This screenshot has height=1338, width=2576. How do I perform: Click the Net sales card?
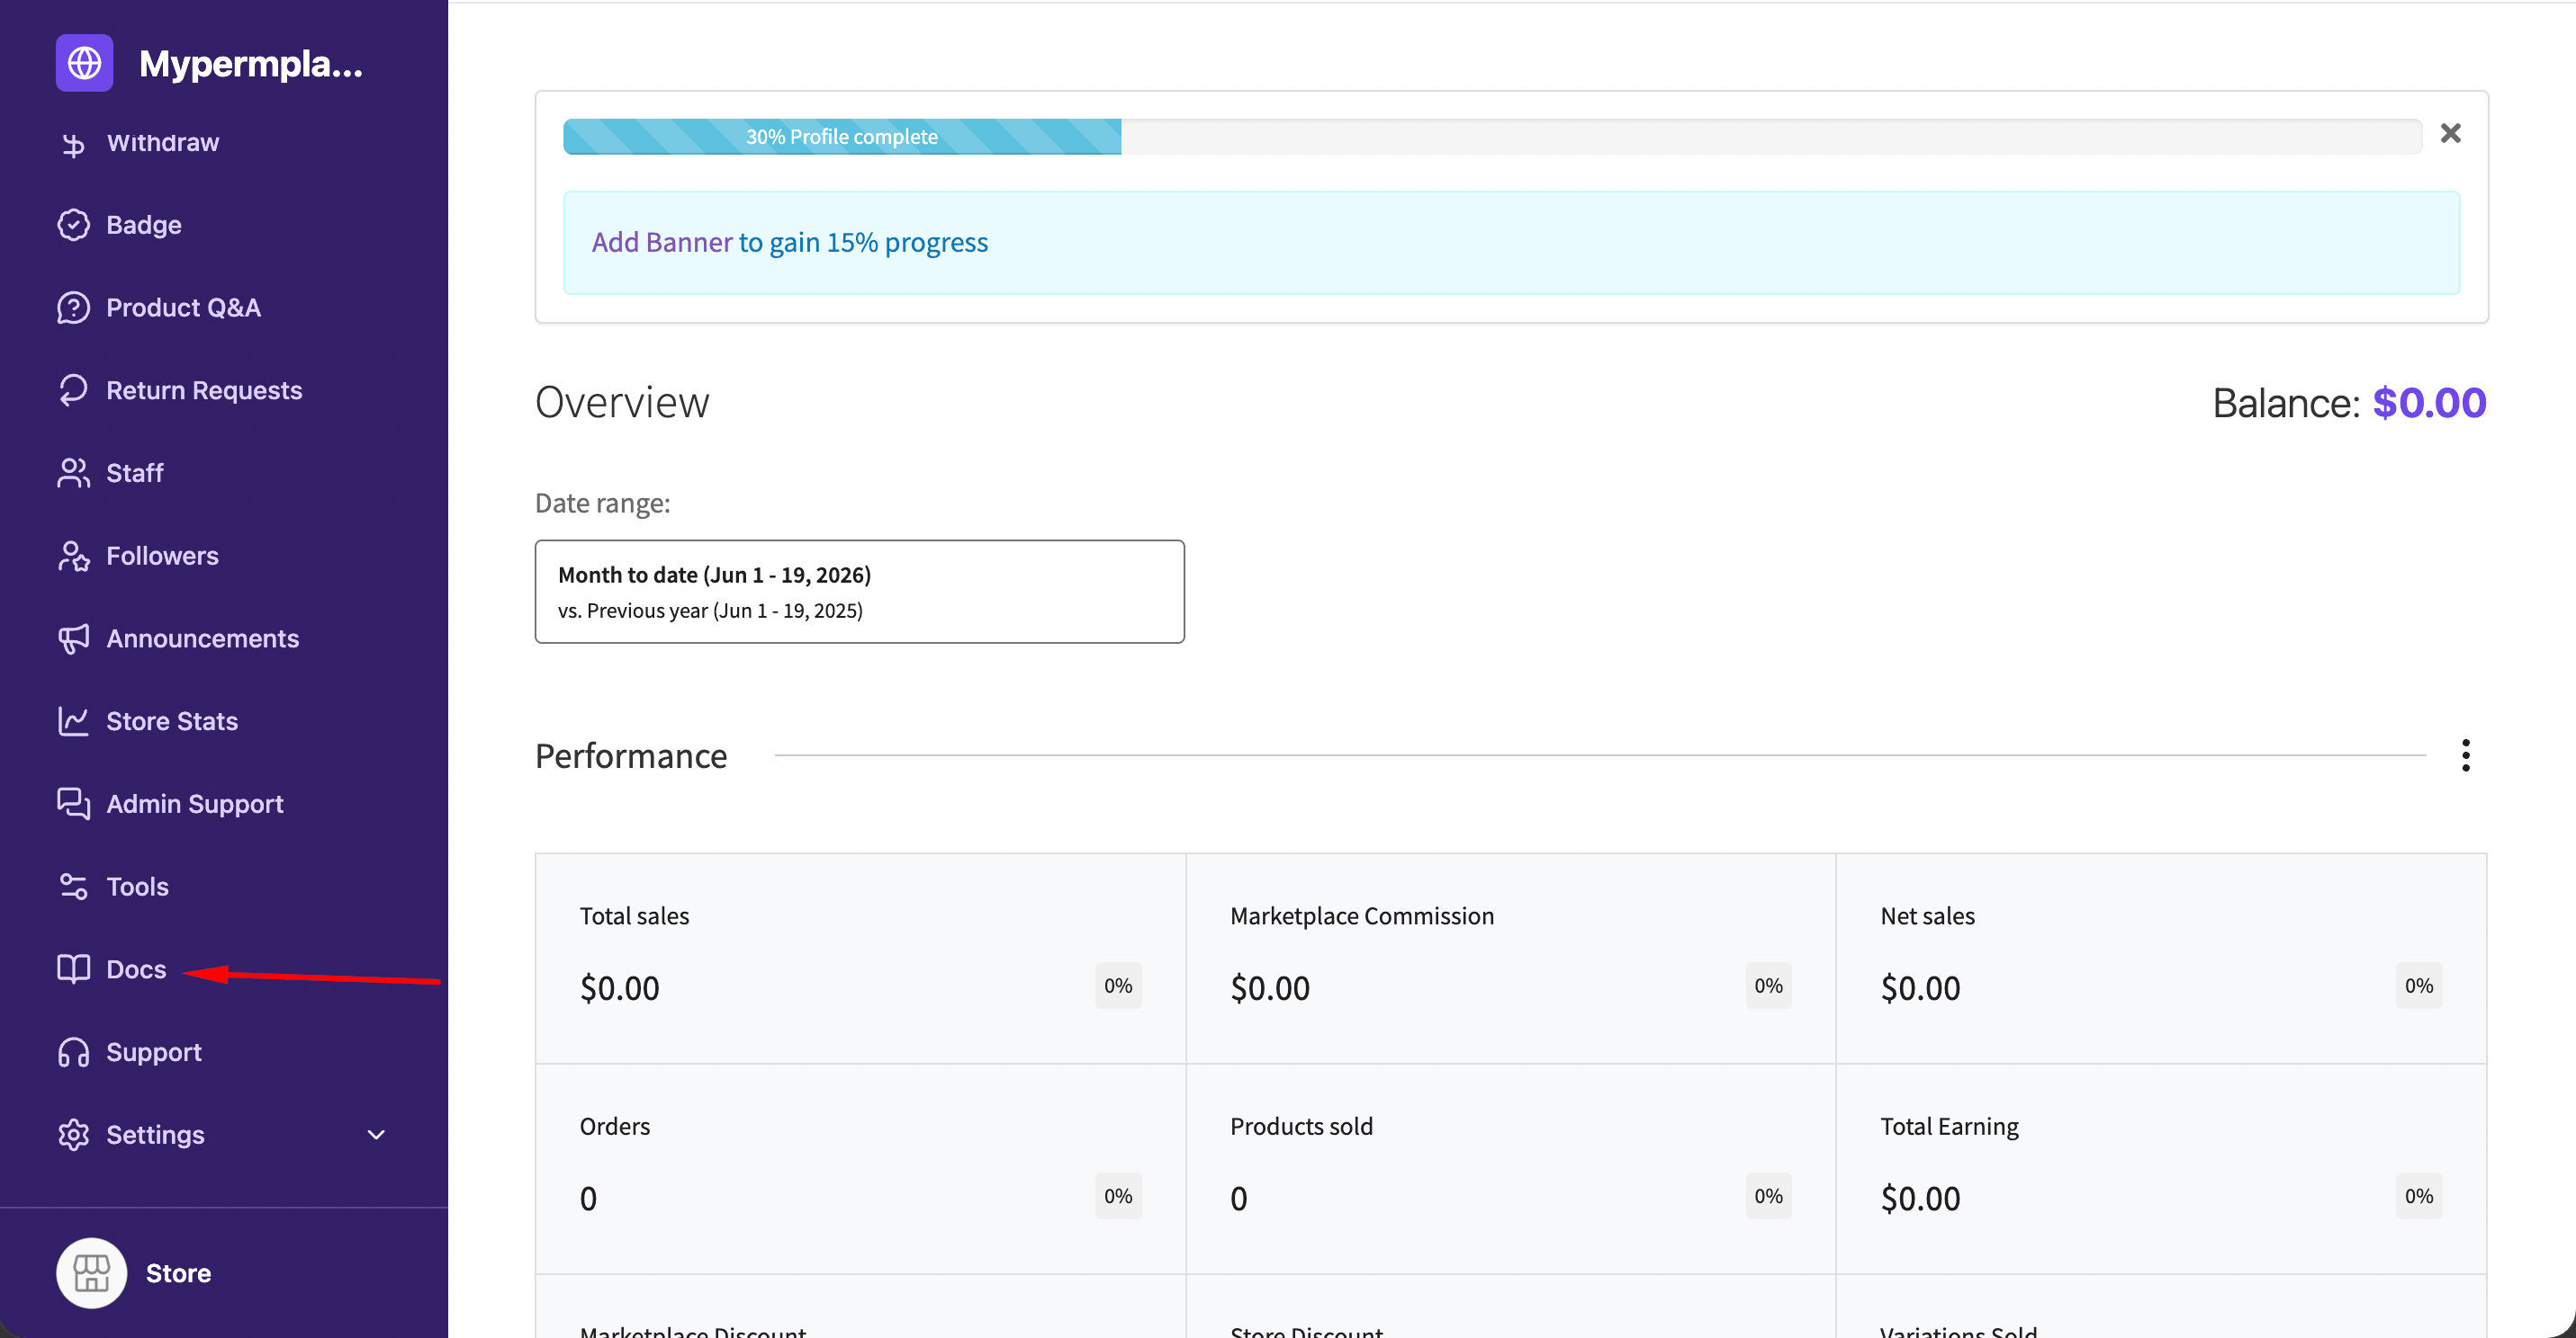[x=2161, y=959]
